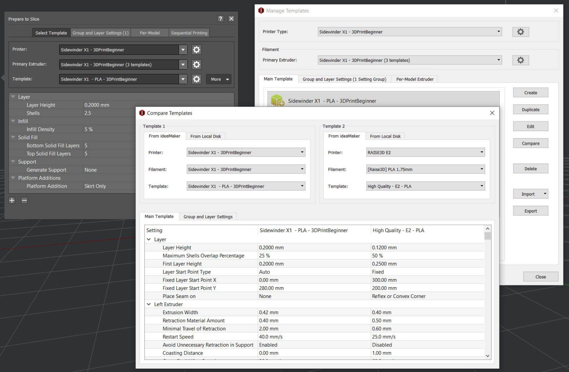Click the minus icon to remove setting

click(x=24, y=200)
